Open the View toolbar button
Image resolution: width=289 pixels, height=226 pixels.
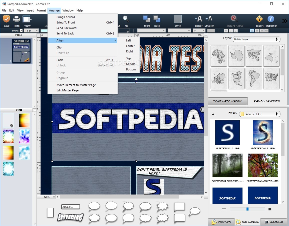(x=27, y=19)
